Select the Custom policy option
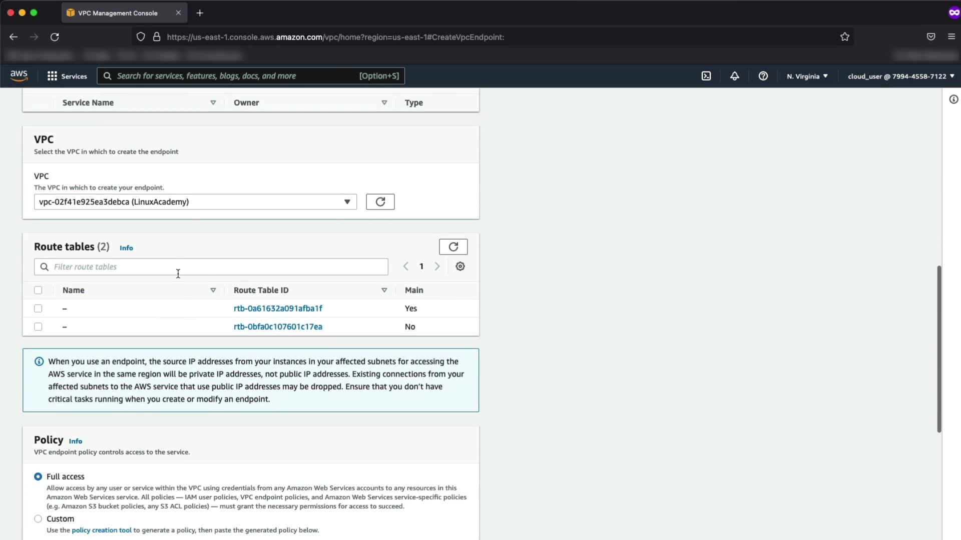Viewport: 961px width, 540px height. (x=38, y=519)
